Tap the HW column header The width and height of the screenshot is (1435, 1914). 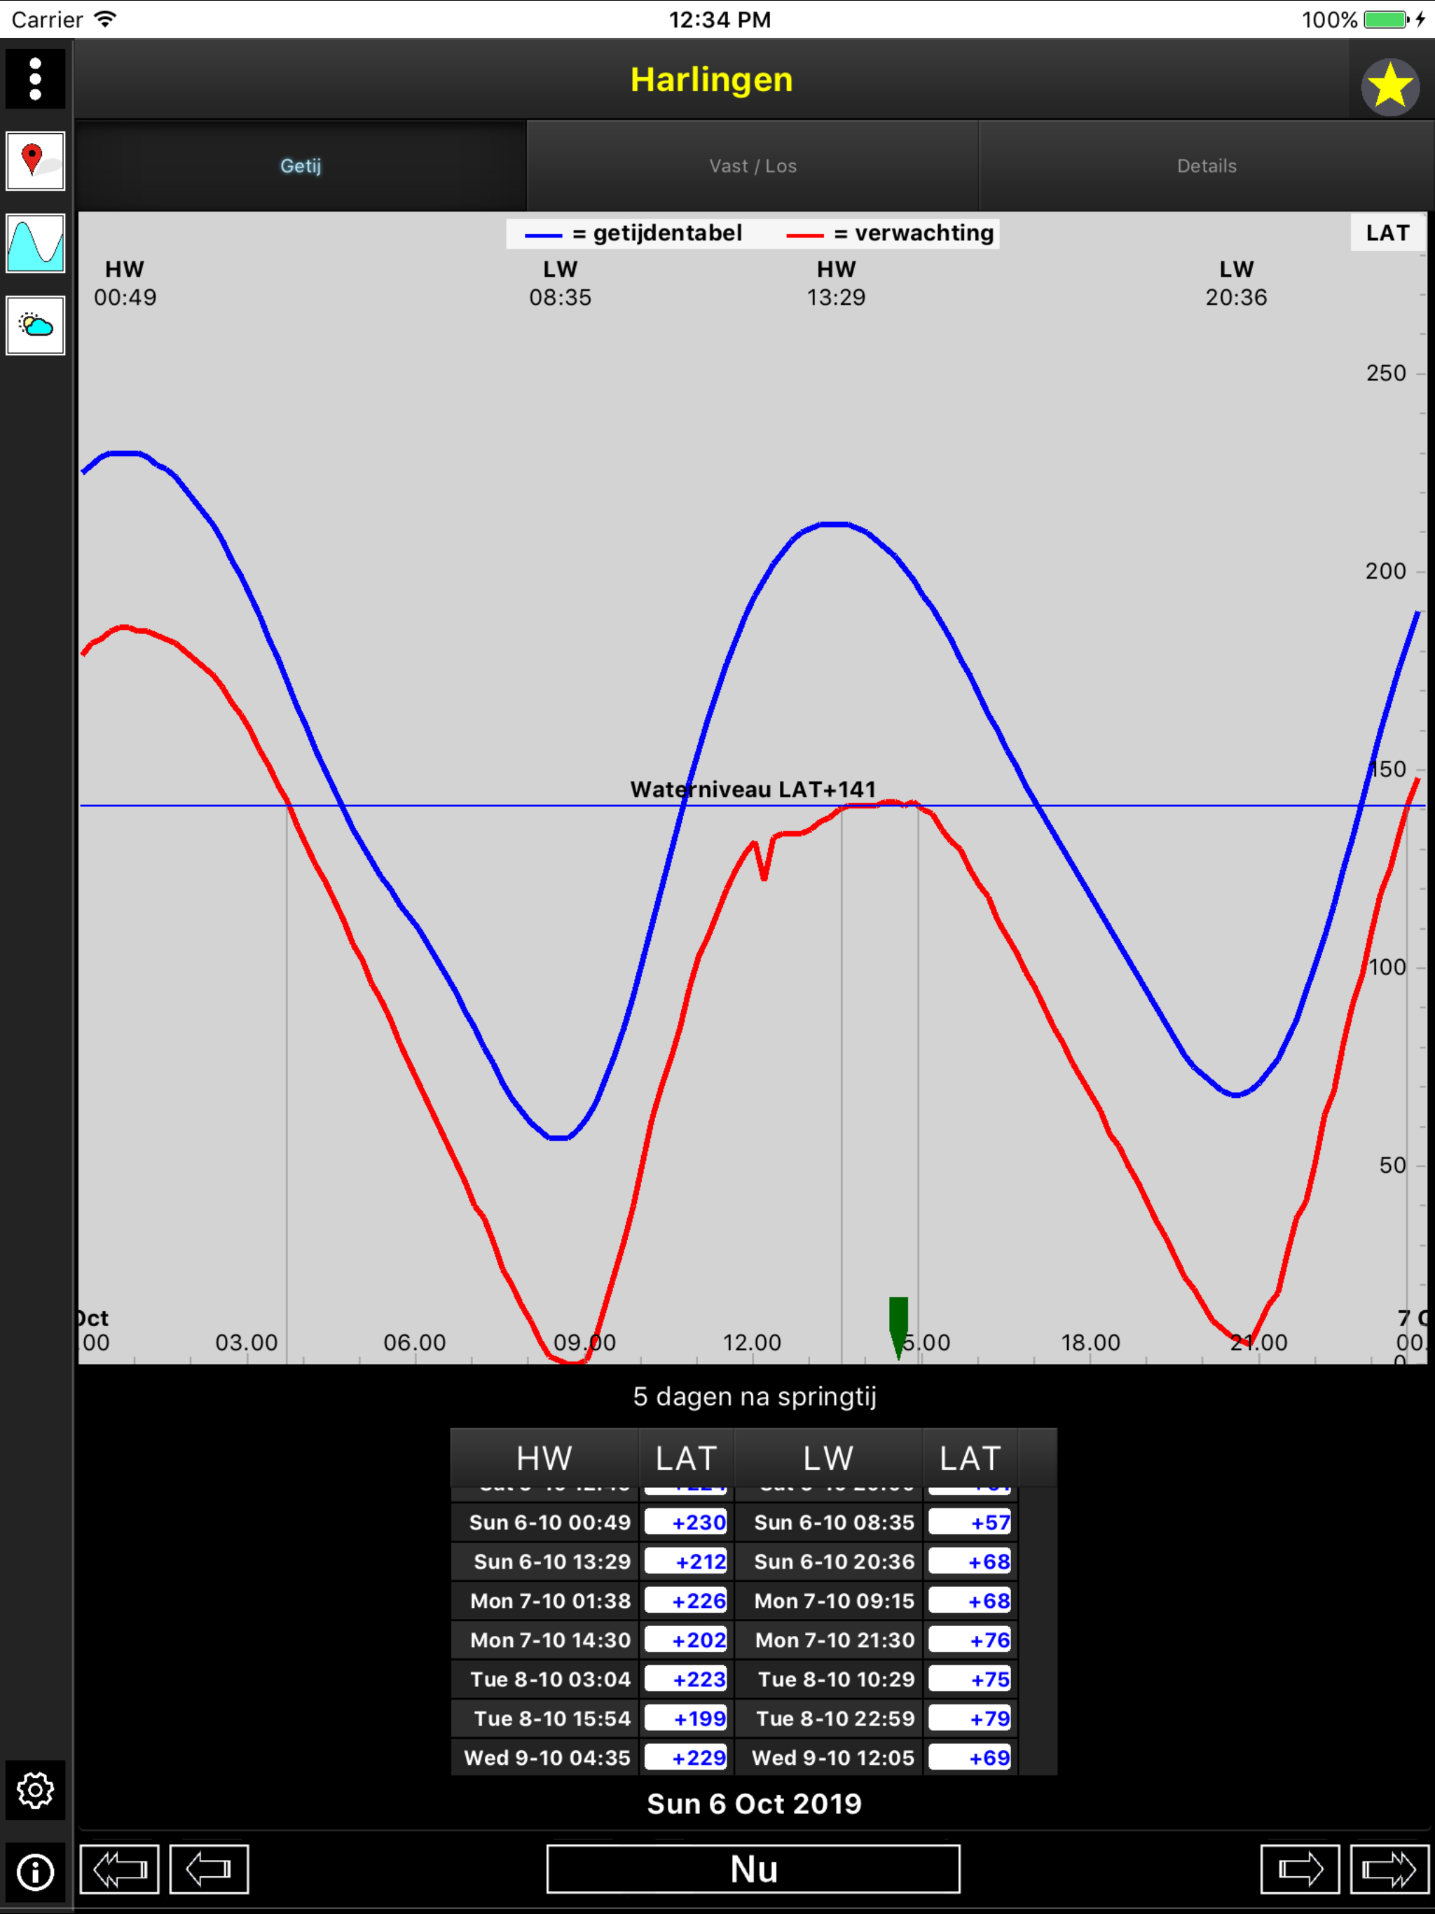(544, 1458)
